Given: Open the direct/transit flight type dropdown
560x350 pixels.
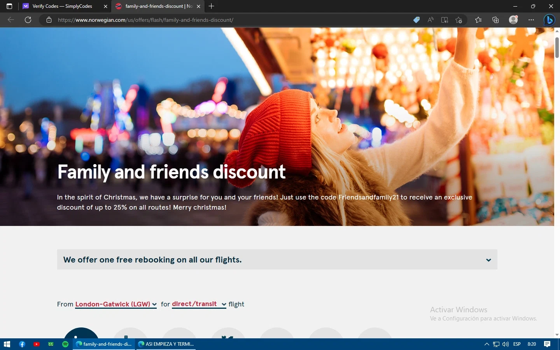Looking at the screenshot, I should [x=199, y=304].
